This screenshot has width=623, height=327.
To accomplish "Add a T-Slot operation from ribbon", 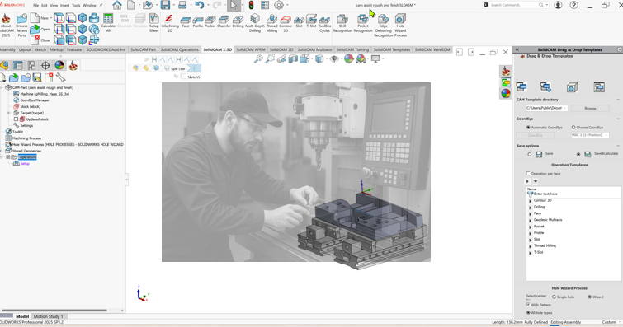I will 312,22.
